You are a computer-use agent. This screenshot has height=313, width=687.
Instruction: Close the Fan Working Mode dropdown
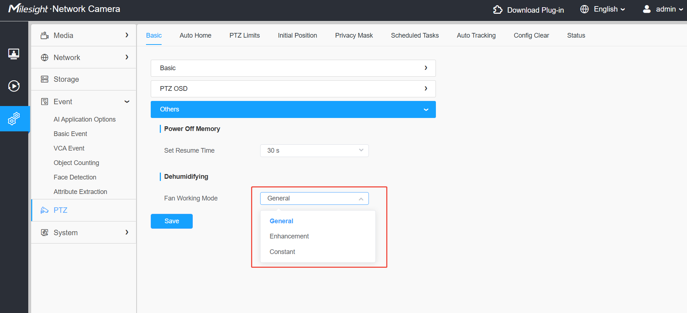315,198
